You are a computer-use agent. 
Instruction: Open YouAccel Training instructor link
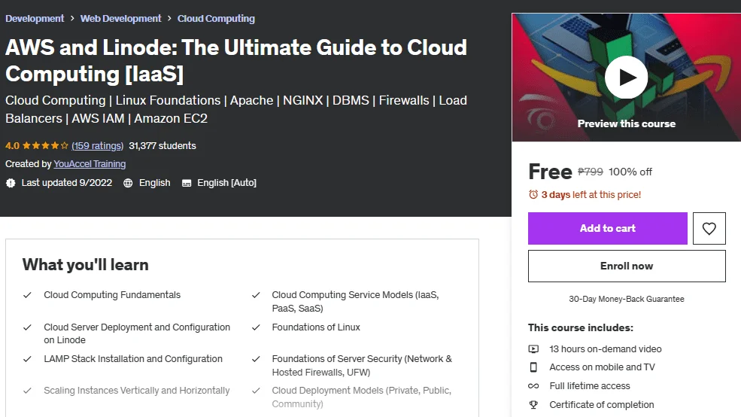pyautogui.click(x=90, y=164)
